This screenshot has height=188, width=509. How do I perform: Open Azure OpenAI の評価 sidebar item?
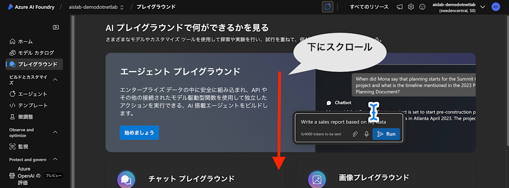pos(35,176)
